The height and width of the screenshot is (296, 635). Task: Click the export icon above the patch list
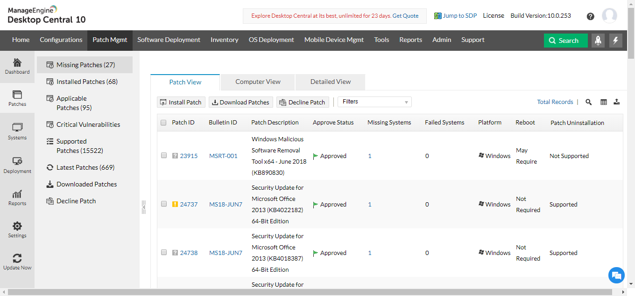coord(617,102)
